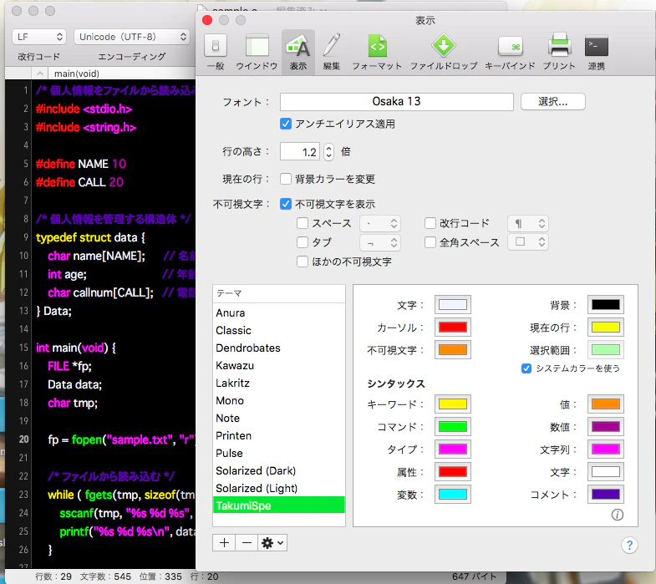Click the plus button to add theme
This screenshot has width=656, height=584.
tap(224, 542)
